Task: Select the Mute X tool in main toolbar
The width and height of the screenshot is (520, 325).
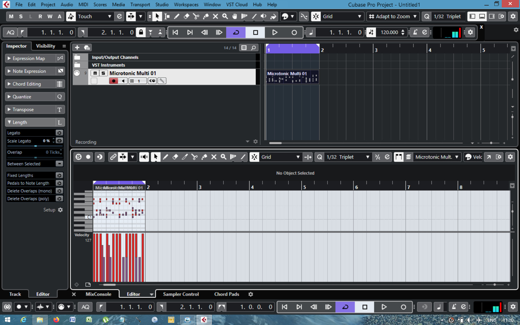Action: [x=215, y=16]
